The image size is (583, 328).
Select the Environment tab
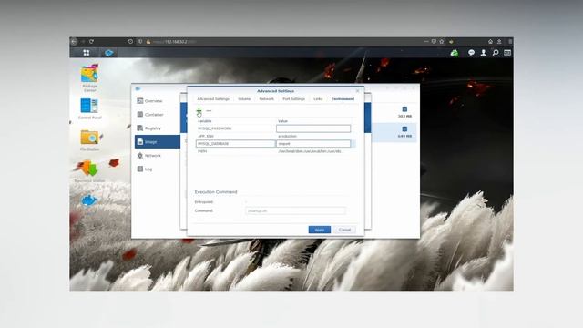click(343, 99)
